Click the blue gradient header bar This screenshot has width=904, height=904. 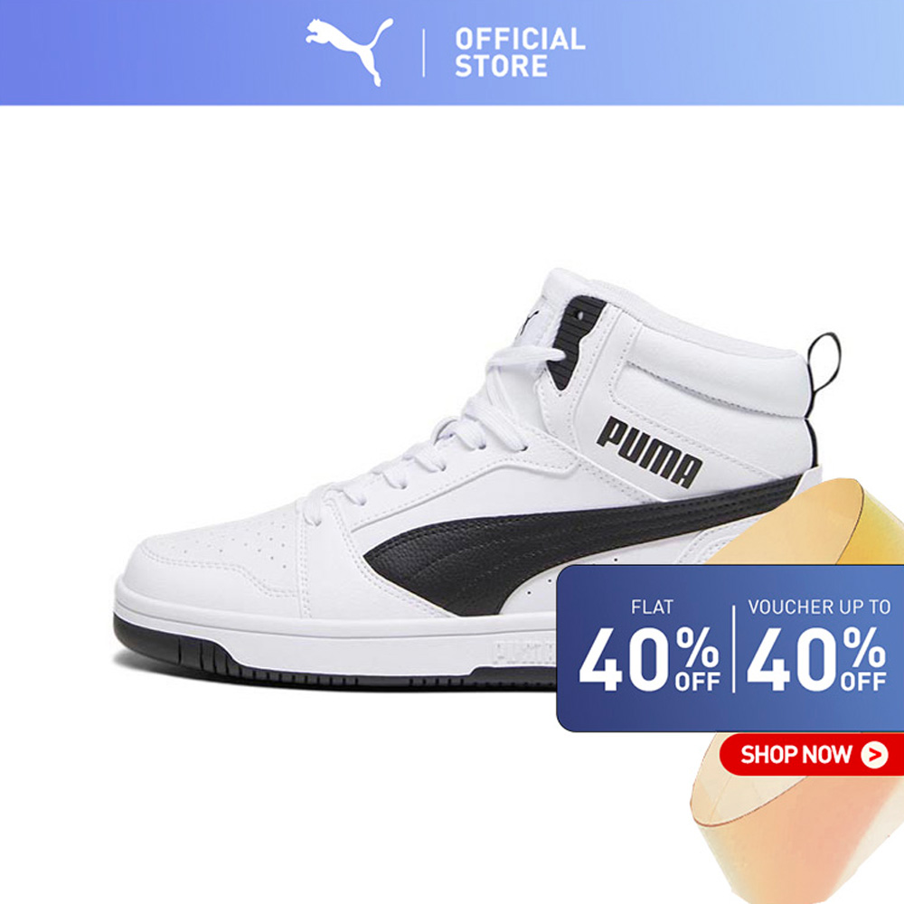pos(452,52)
